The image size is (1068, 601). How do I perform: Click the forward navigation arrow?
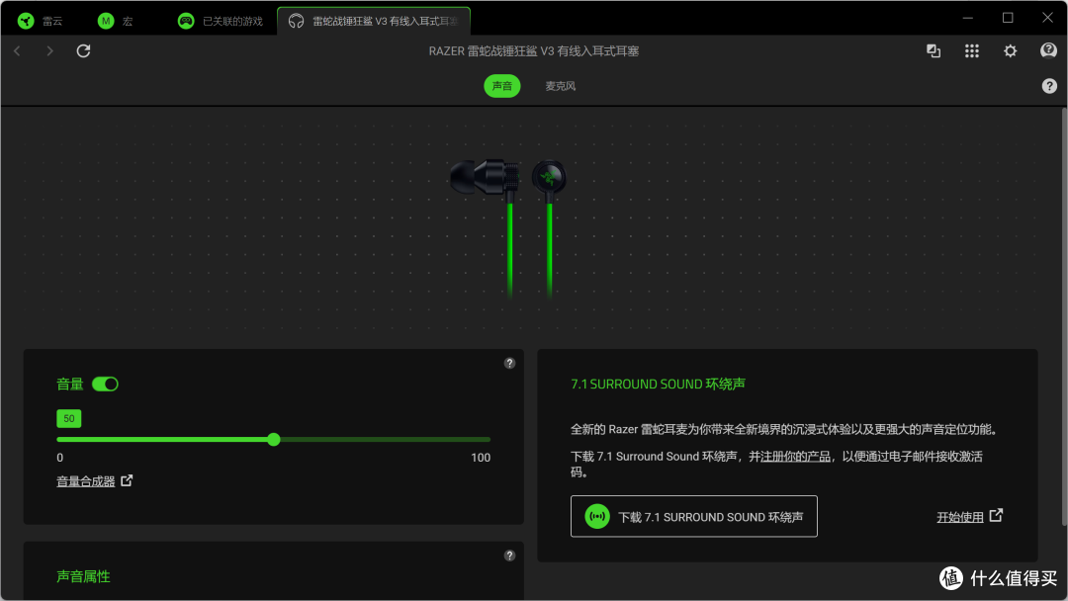coord(49,51)
